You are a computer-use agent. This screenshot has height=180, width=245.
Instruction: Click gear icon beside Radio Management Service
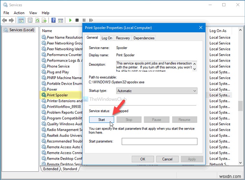tap(44, 129)
